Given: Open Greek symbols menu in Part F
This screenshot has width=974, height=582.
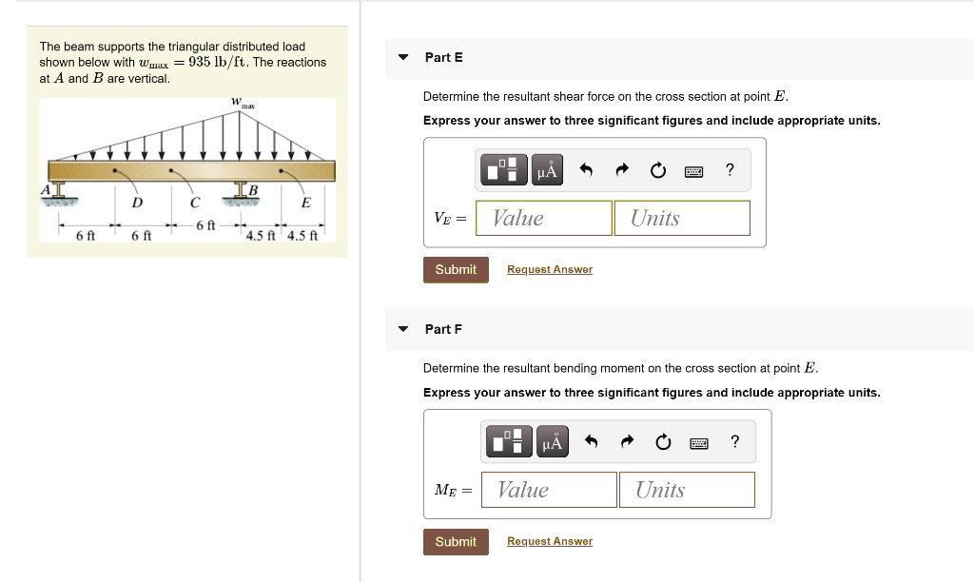Looking at the screenshot, I should (551, 442).
